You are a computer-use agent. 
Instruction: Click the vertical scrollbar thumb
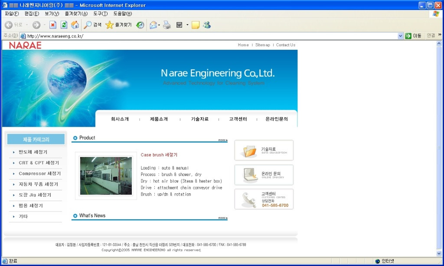coord(439,147)
